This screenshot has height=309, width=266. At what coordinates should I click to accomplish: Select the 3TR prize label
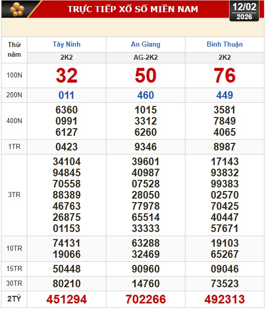pos(14,195)
